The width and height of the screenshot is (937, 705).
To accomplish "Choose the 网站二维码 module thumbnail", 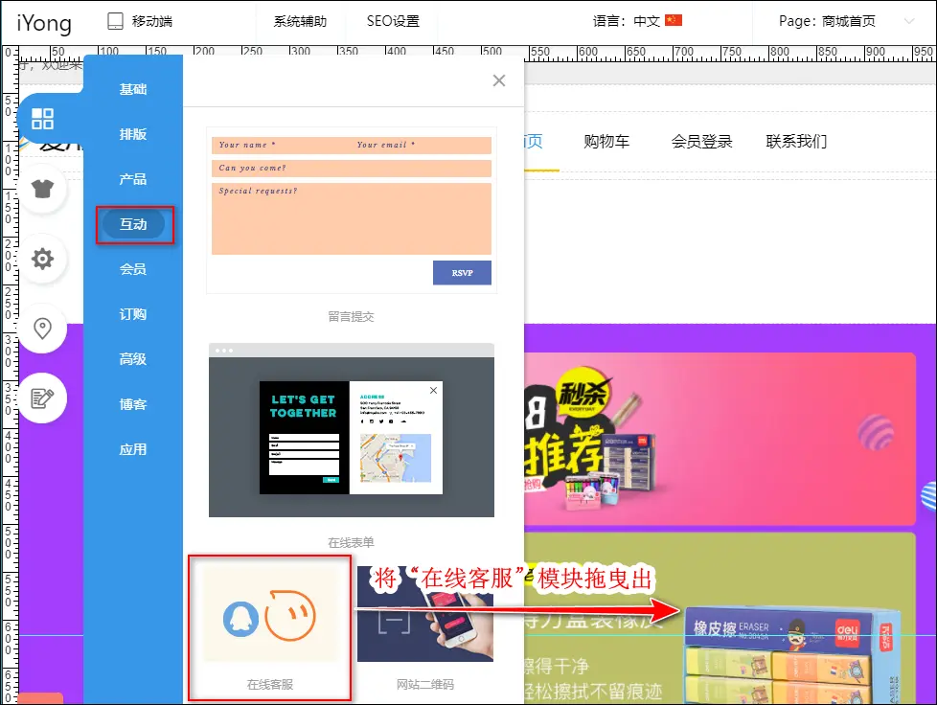I will 425,614.
